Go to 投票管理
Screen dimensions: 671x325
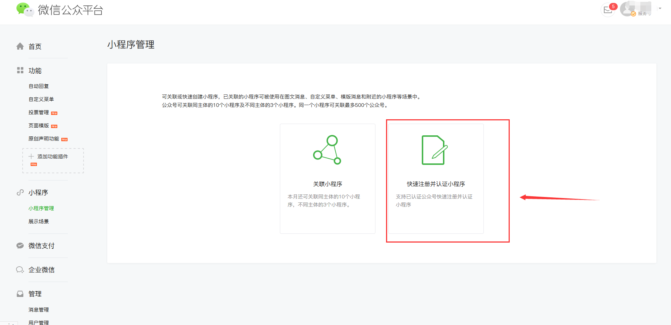click(39, 112)
